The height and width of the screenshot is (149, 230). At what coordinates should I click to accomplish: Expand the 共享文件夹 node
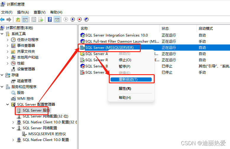(x=8, y=52)
